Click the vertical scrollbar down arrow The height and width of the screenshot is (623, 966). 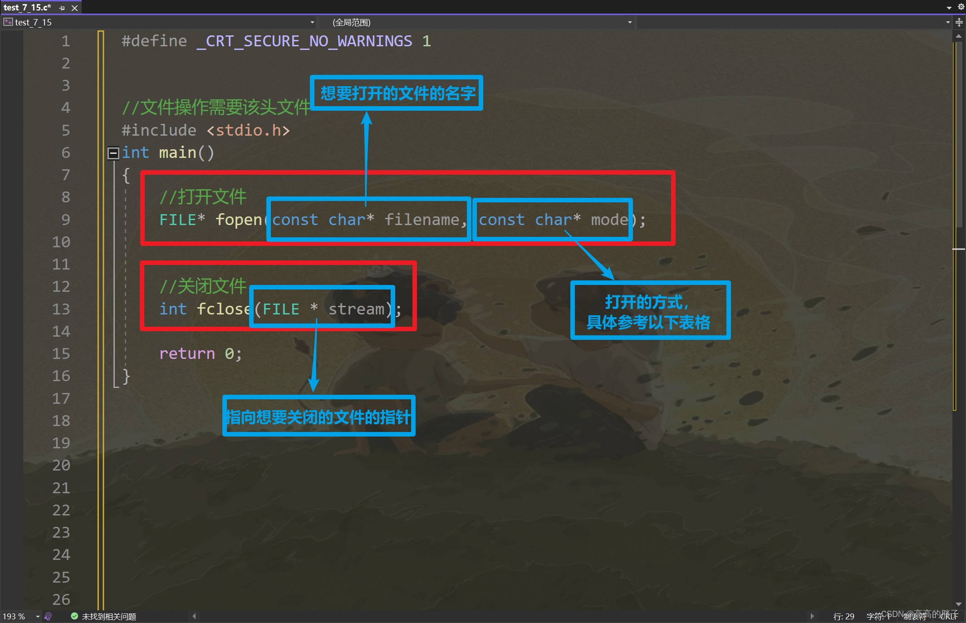pyautogui.click(x=959, y=604)
